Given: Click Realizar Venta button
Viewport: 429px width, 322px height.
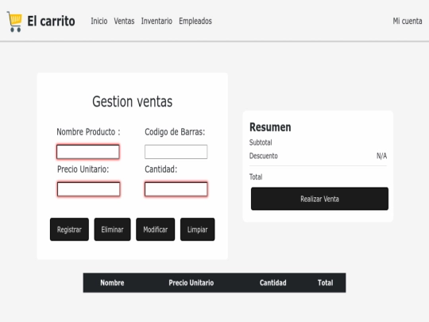Looking at the screenshot, I should coord(319,199).
